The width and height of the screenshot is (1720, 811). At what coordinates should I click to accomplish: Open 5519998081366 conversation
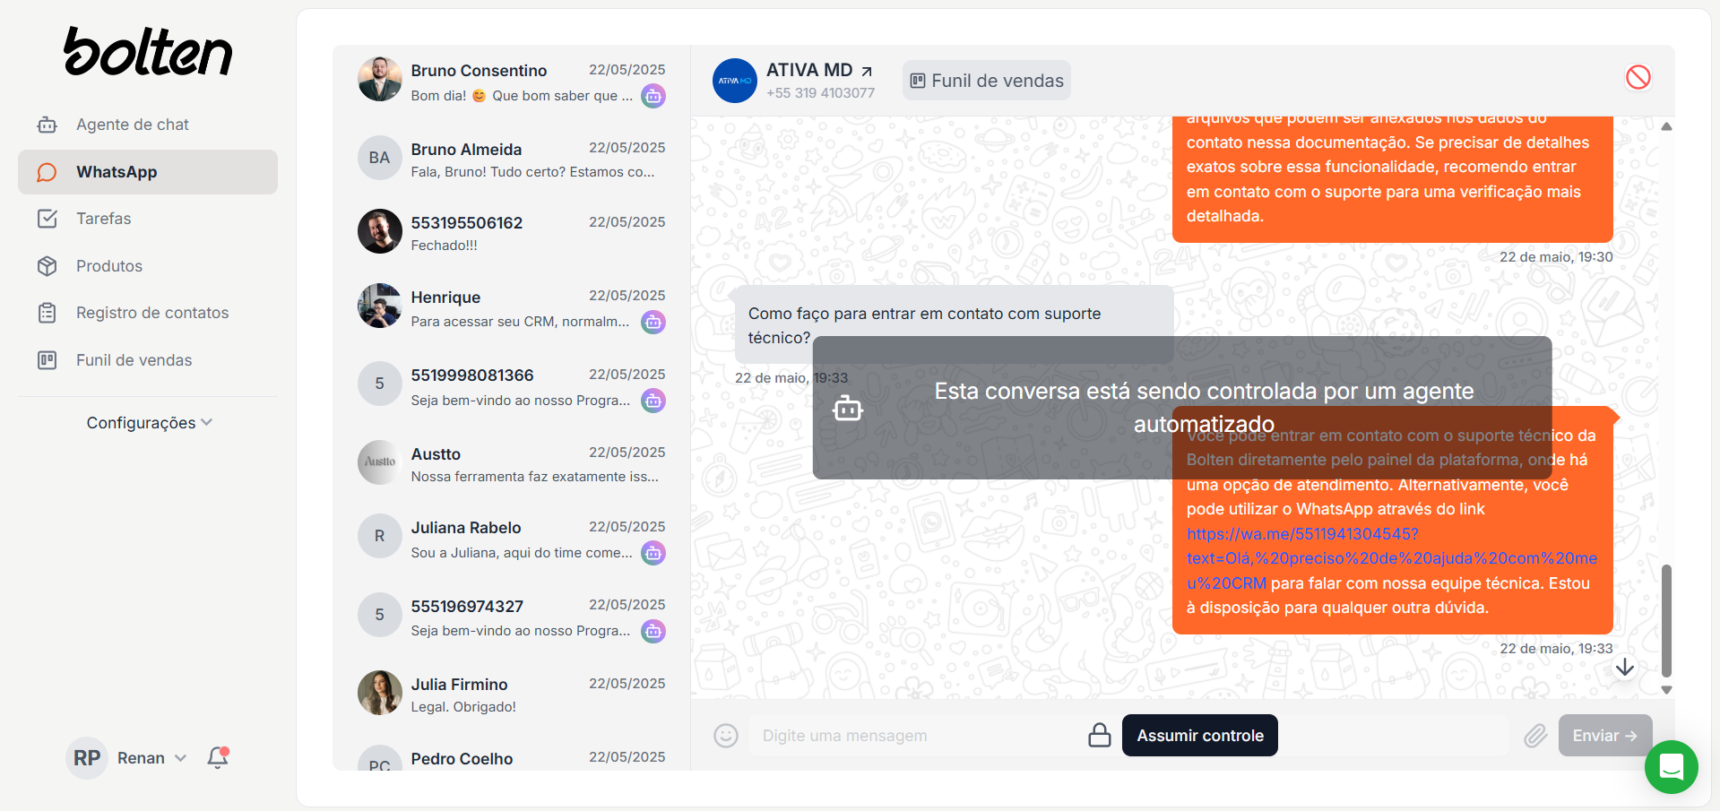point(512,386)
